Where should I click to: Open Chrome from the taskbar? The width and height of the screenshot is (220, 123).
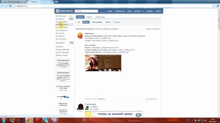[29, 120]
